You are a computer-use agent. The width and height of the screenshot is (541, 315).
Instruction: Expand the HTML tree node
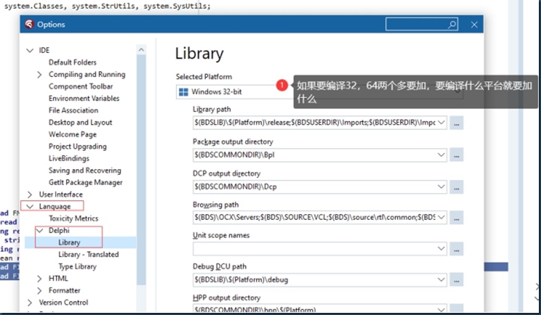click(x=39, y=278)
